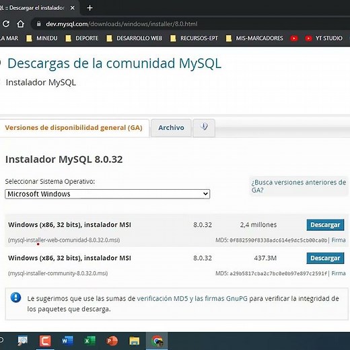350x350 pixels.
Task: Expand the Seleccionar Sistema Operativo dropdown
Action: pyautogui.click(x=108, y=194)
